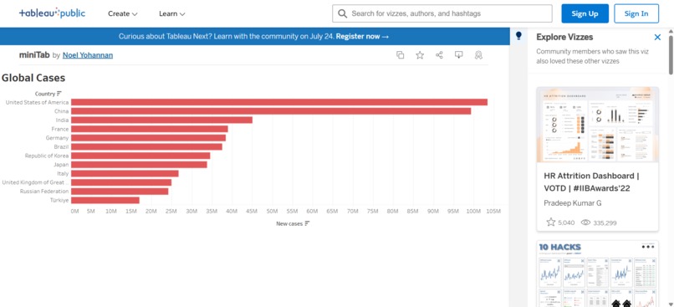Click the United Kingdom country label
This screenshot has height=307, width=674.
pyautogui.click(x=35, y=182)
